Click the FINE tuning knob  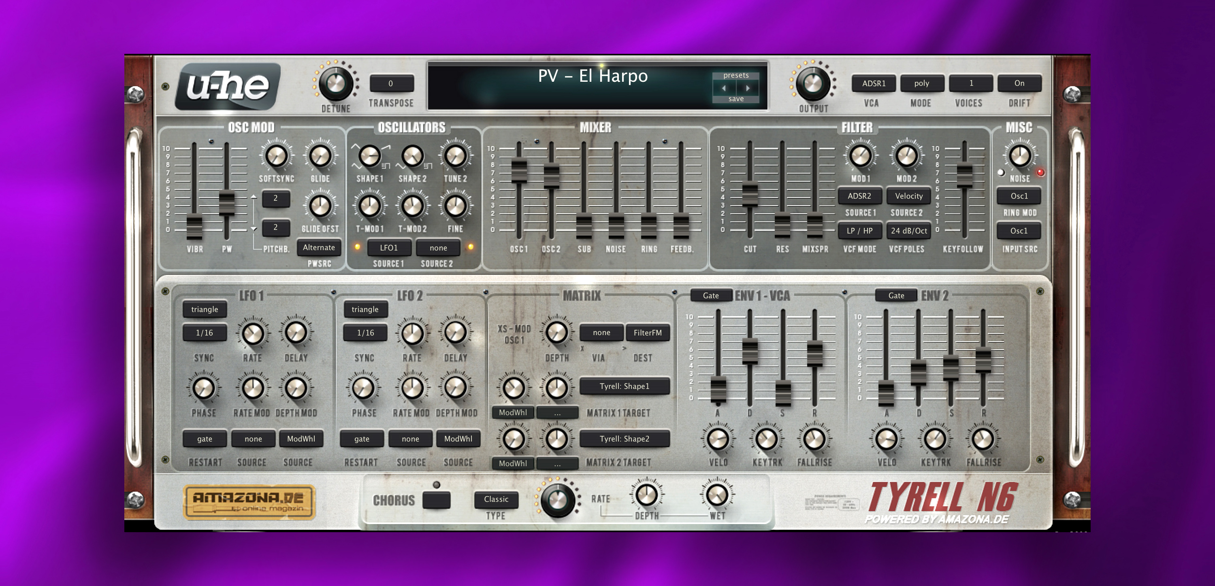pos(455,206)
